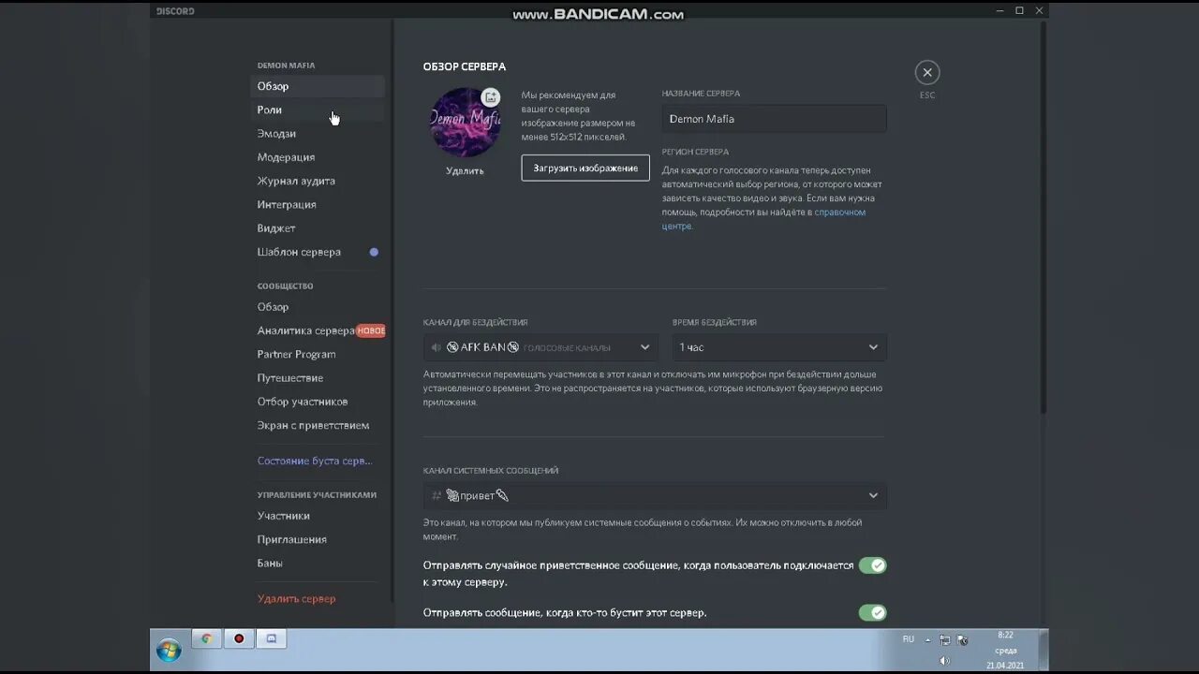1199x674 pixels.
Task: Open Windows Start menu orb
Action: pos(169,649)
